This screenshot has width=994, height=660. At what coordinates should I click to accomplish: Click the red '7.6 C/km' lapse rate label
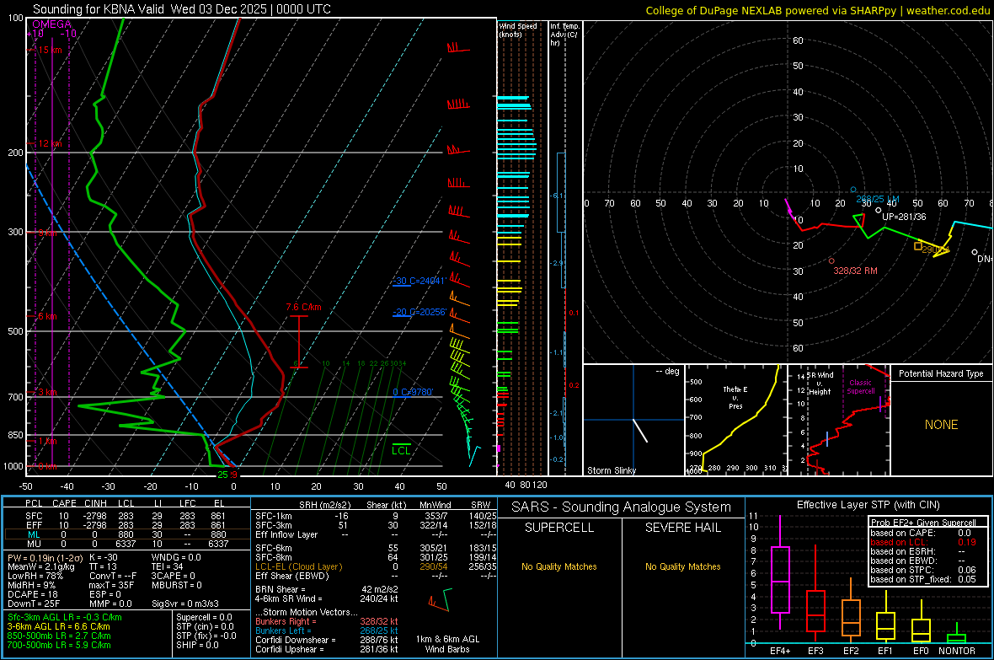(303, 307)
